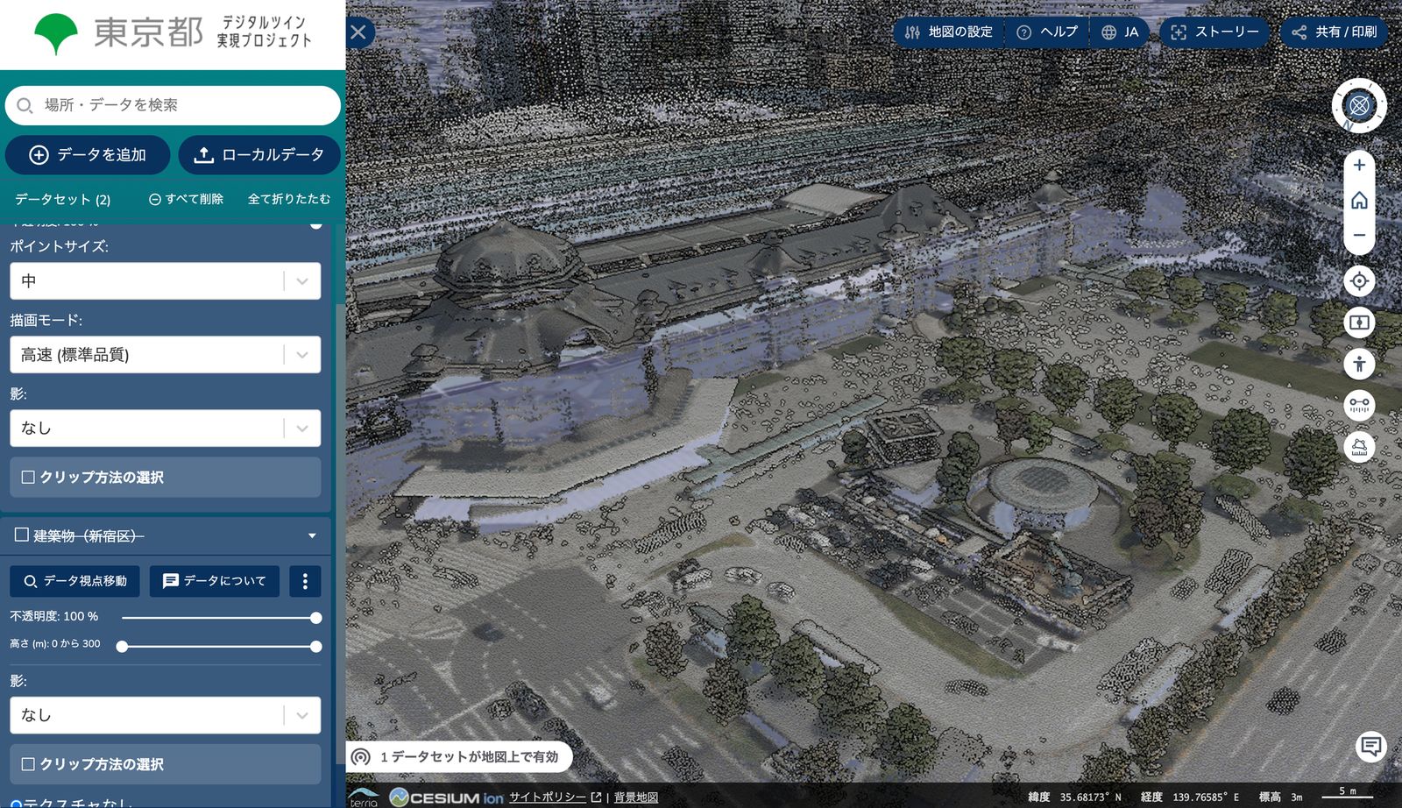Open the ストーリー menu
The image size is (1402, 808).
[x=1214, y=32]
